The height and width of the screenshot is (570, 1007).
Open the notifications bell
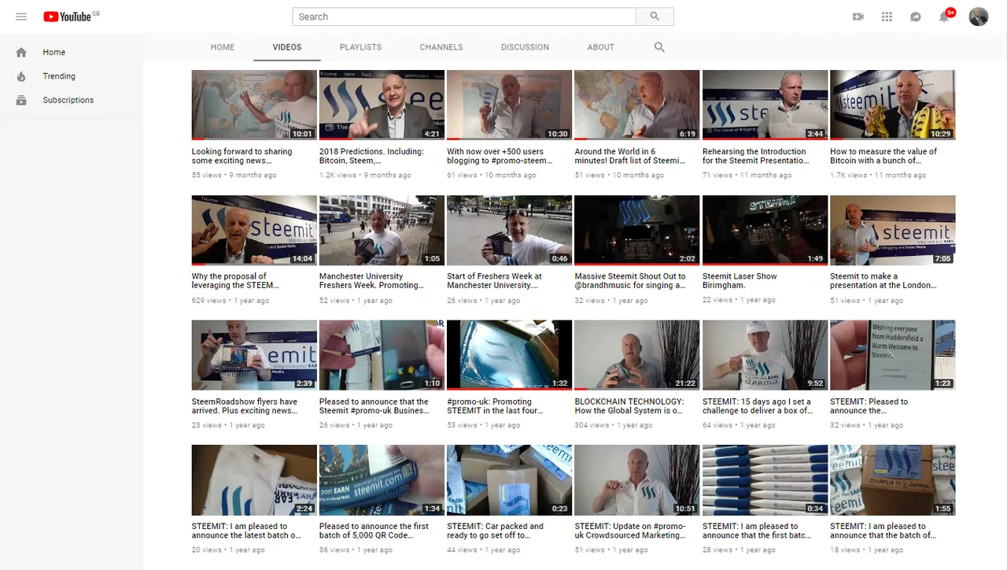[945, 17]
